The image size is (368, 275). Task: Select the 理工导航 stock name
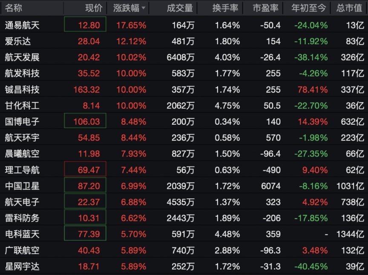22,170
